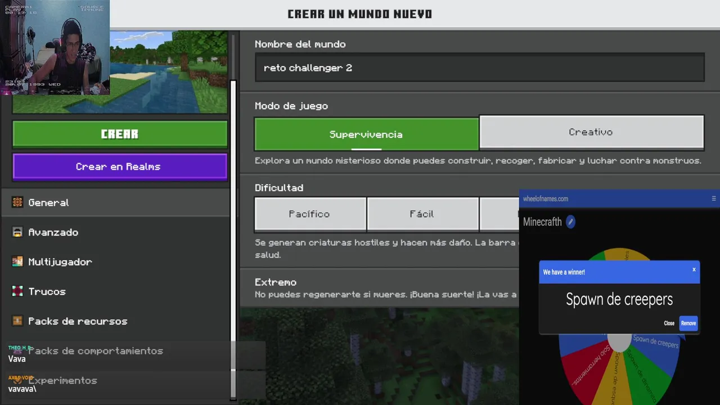Open the Experimentos tab
Viewport: 720px width, 405px height.
115,380
